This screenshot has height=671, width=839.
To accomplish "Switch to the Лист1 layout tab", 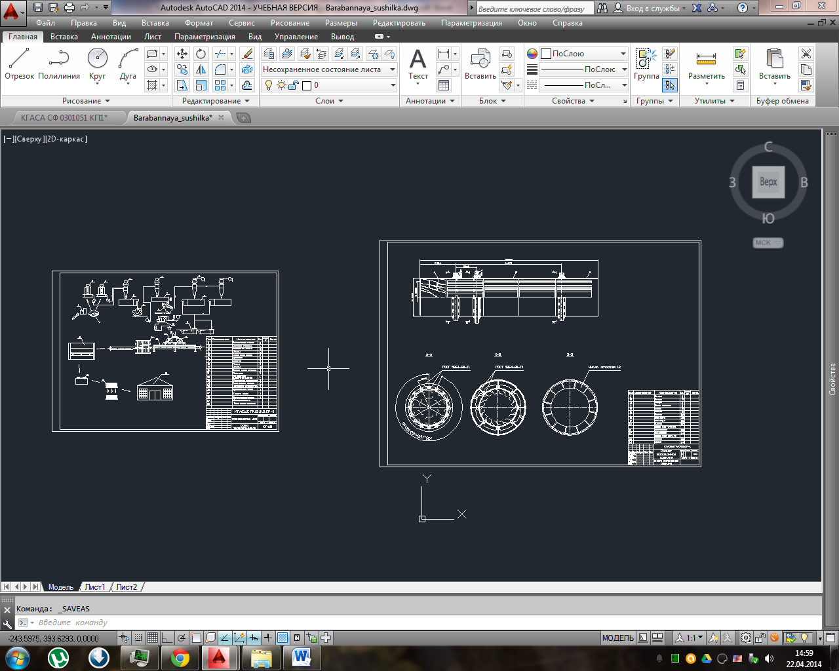I will tap(95, 587).
